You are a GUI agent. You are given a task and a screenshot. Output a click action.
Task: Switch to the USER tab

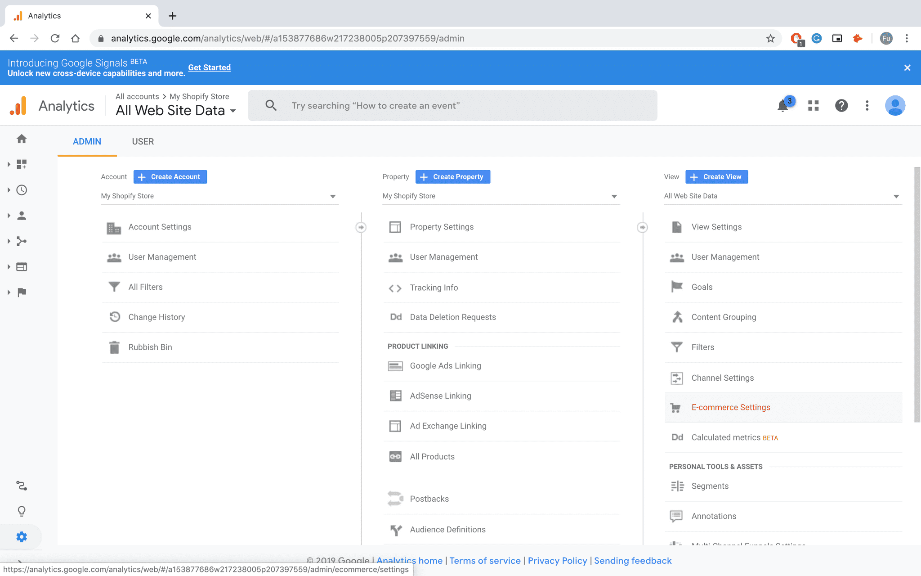click(x=143, y=142)
